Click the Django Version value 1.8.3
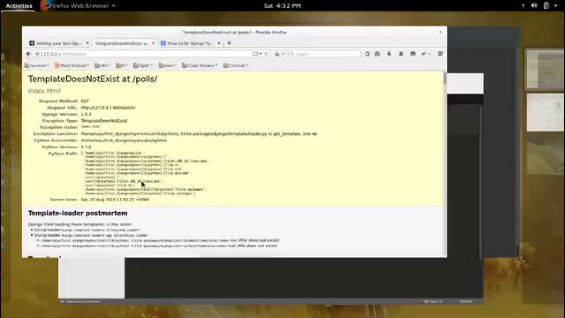 coord(86,114)
